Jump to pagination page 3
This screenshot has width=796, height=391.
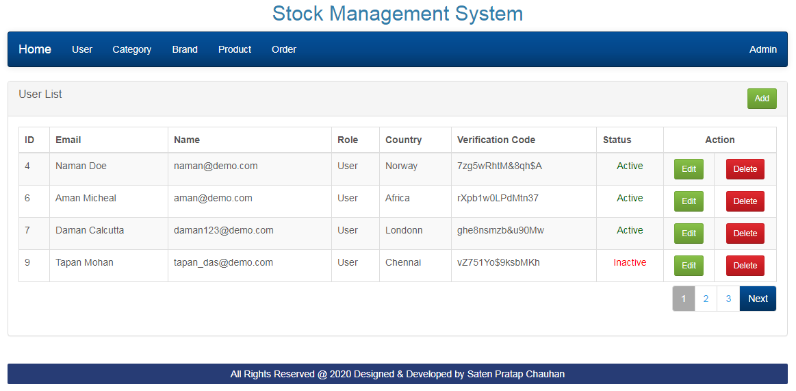click(728, 299)
